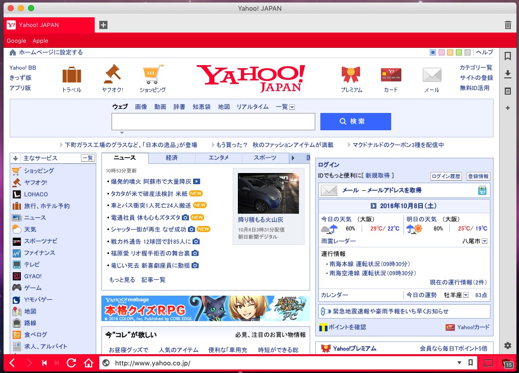Viewport: 519px width, 373px height.
Task: Reload the current page
Action: point(71,363)
